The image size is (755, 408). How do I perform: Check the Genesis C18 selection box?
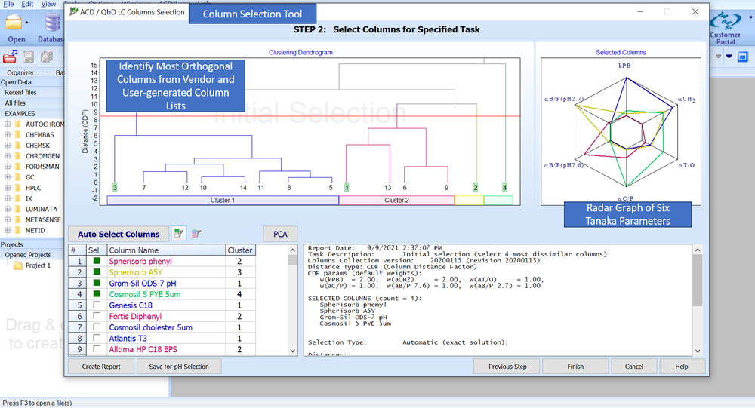point(97,305)
